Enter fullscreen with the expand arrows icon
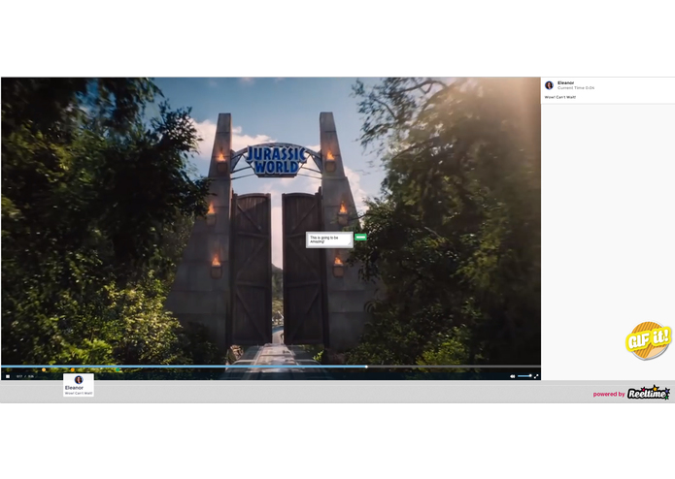This screenshot has height=479, width=675. click(x=536, y=376)
